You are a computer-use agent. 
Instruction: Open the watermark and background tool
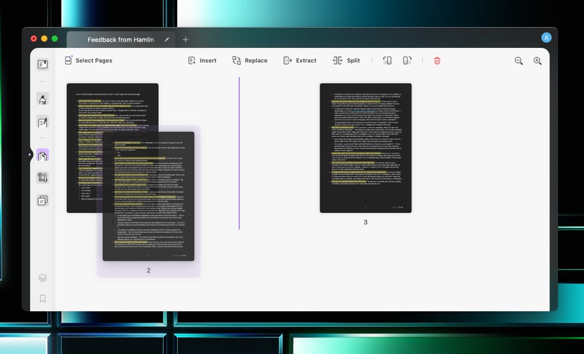42,200
